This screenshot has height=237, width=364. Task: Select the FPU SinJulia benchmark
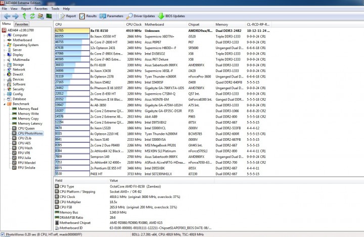(x=26, y=168)
